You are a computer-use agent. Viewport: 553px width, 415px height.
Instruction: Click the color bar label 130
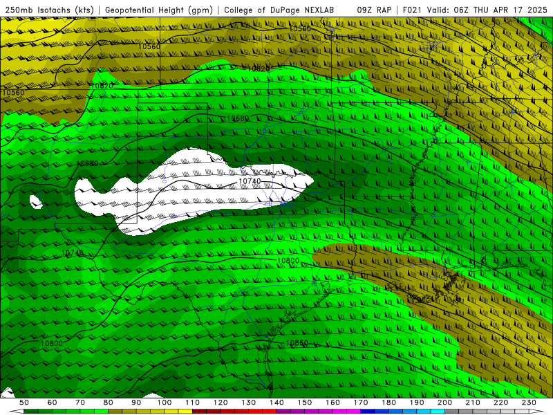click(x=249, y=403)
